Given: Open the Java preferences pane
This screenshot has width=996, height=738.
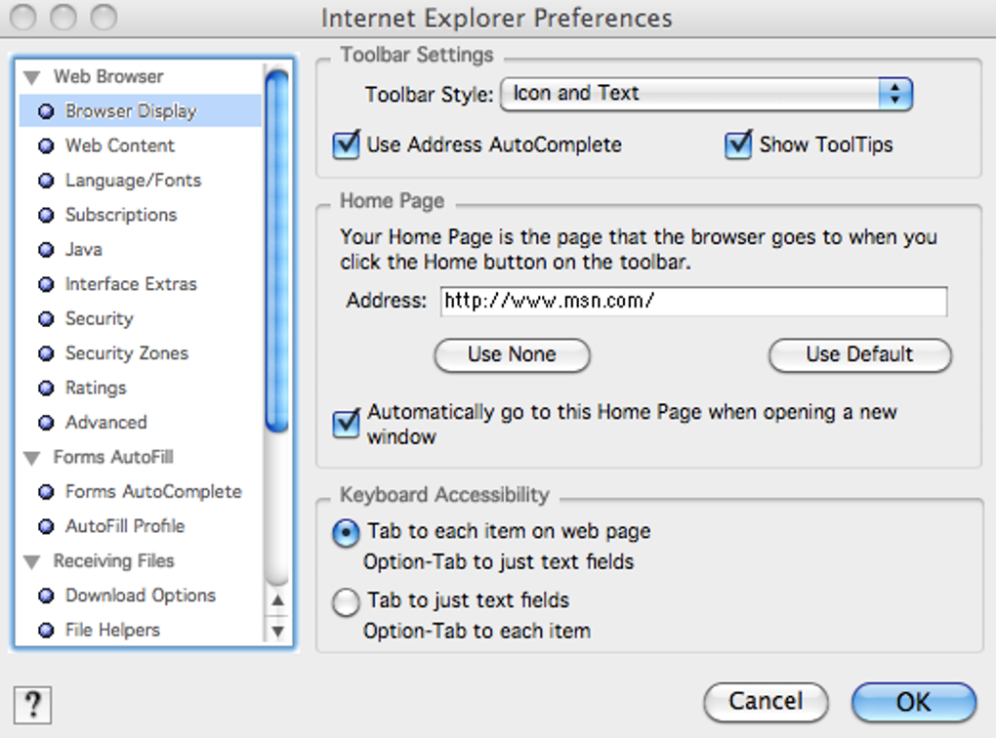Looking at the screenshot, I should (83, 250).
